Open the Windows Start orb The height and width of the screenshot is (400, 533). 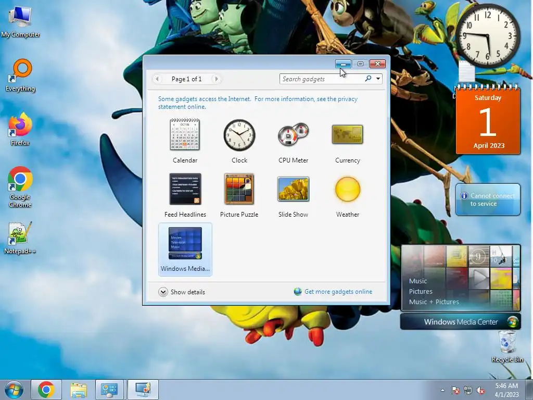(14, 390)
